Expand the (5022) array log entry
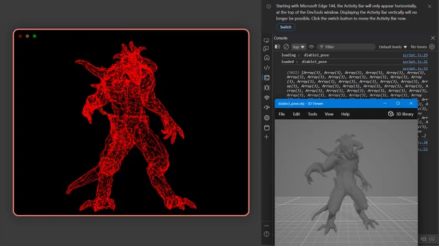 point(293,73)
